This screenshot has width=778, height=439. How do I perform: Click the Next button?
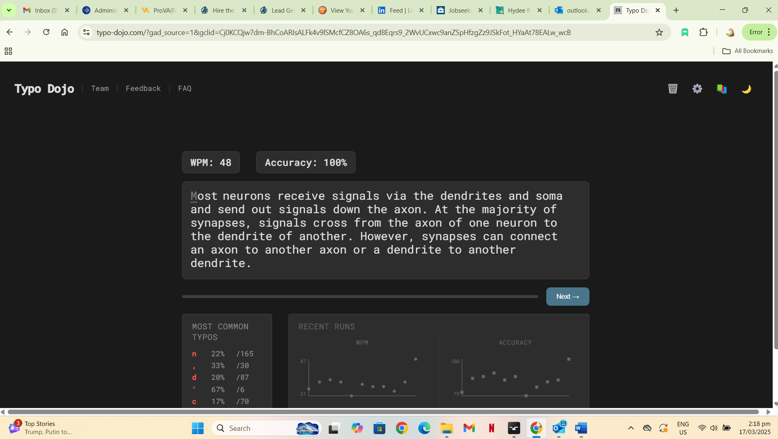click(567, 296)
